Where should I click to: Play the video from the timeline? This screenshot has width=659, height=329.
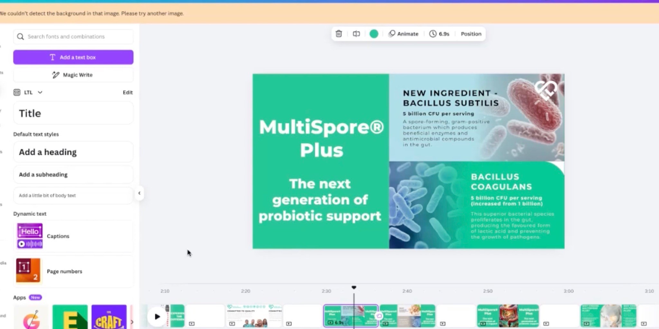pos(157,316)
